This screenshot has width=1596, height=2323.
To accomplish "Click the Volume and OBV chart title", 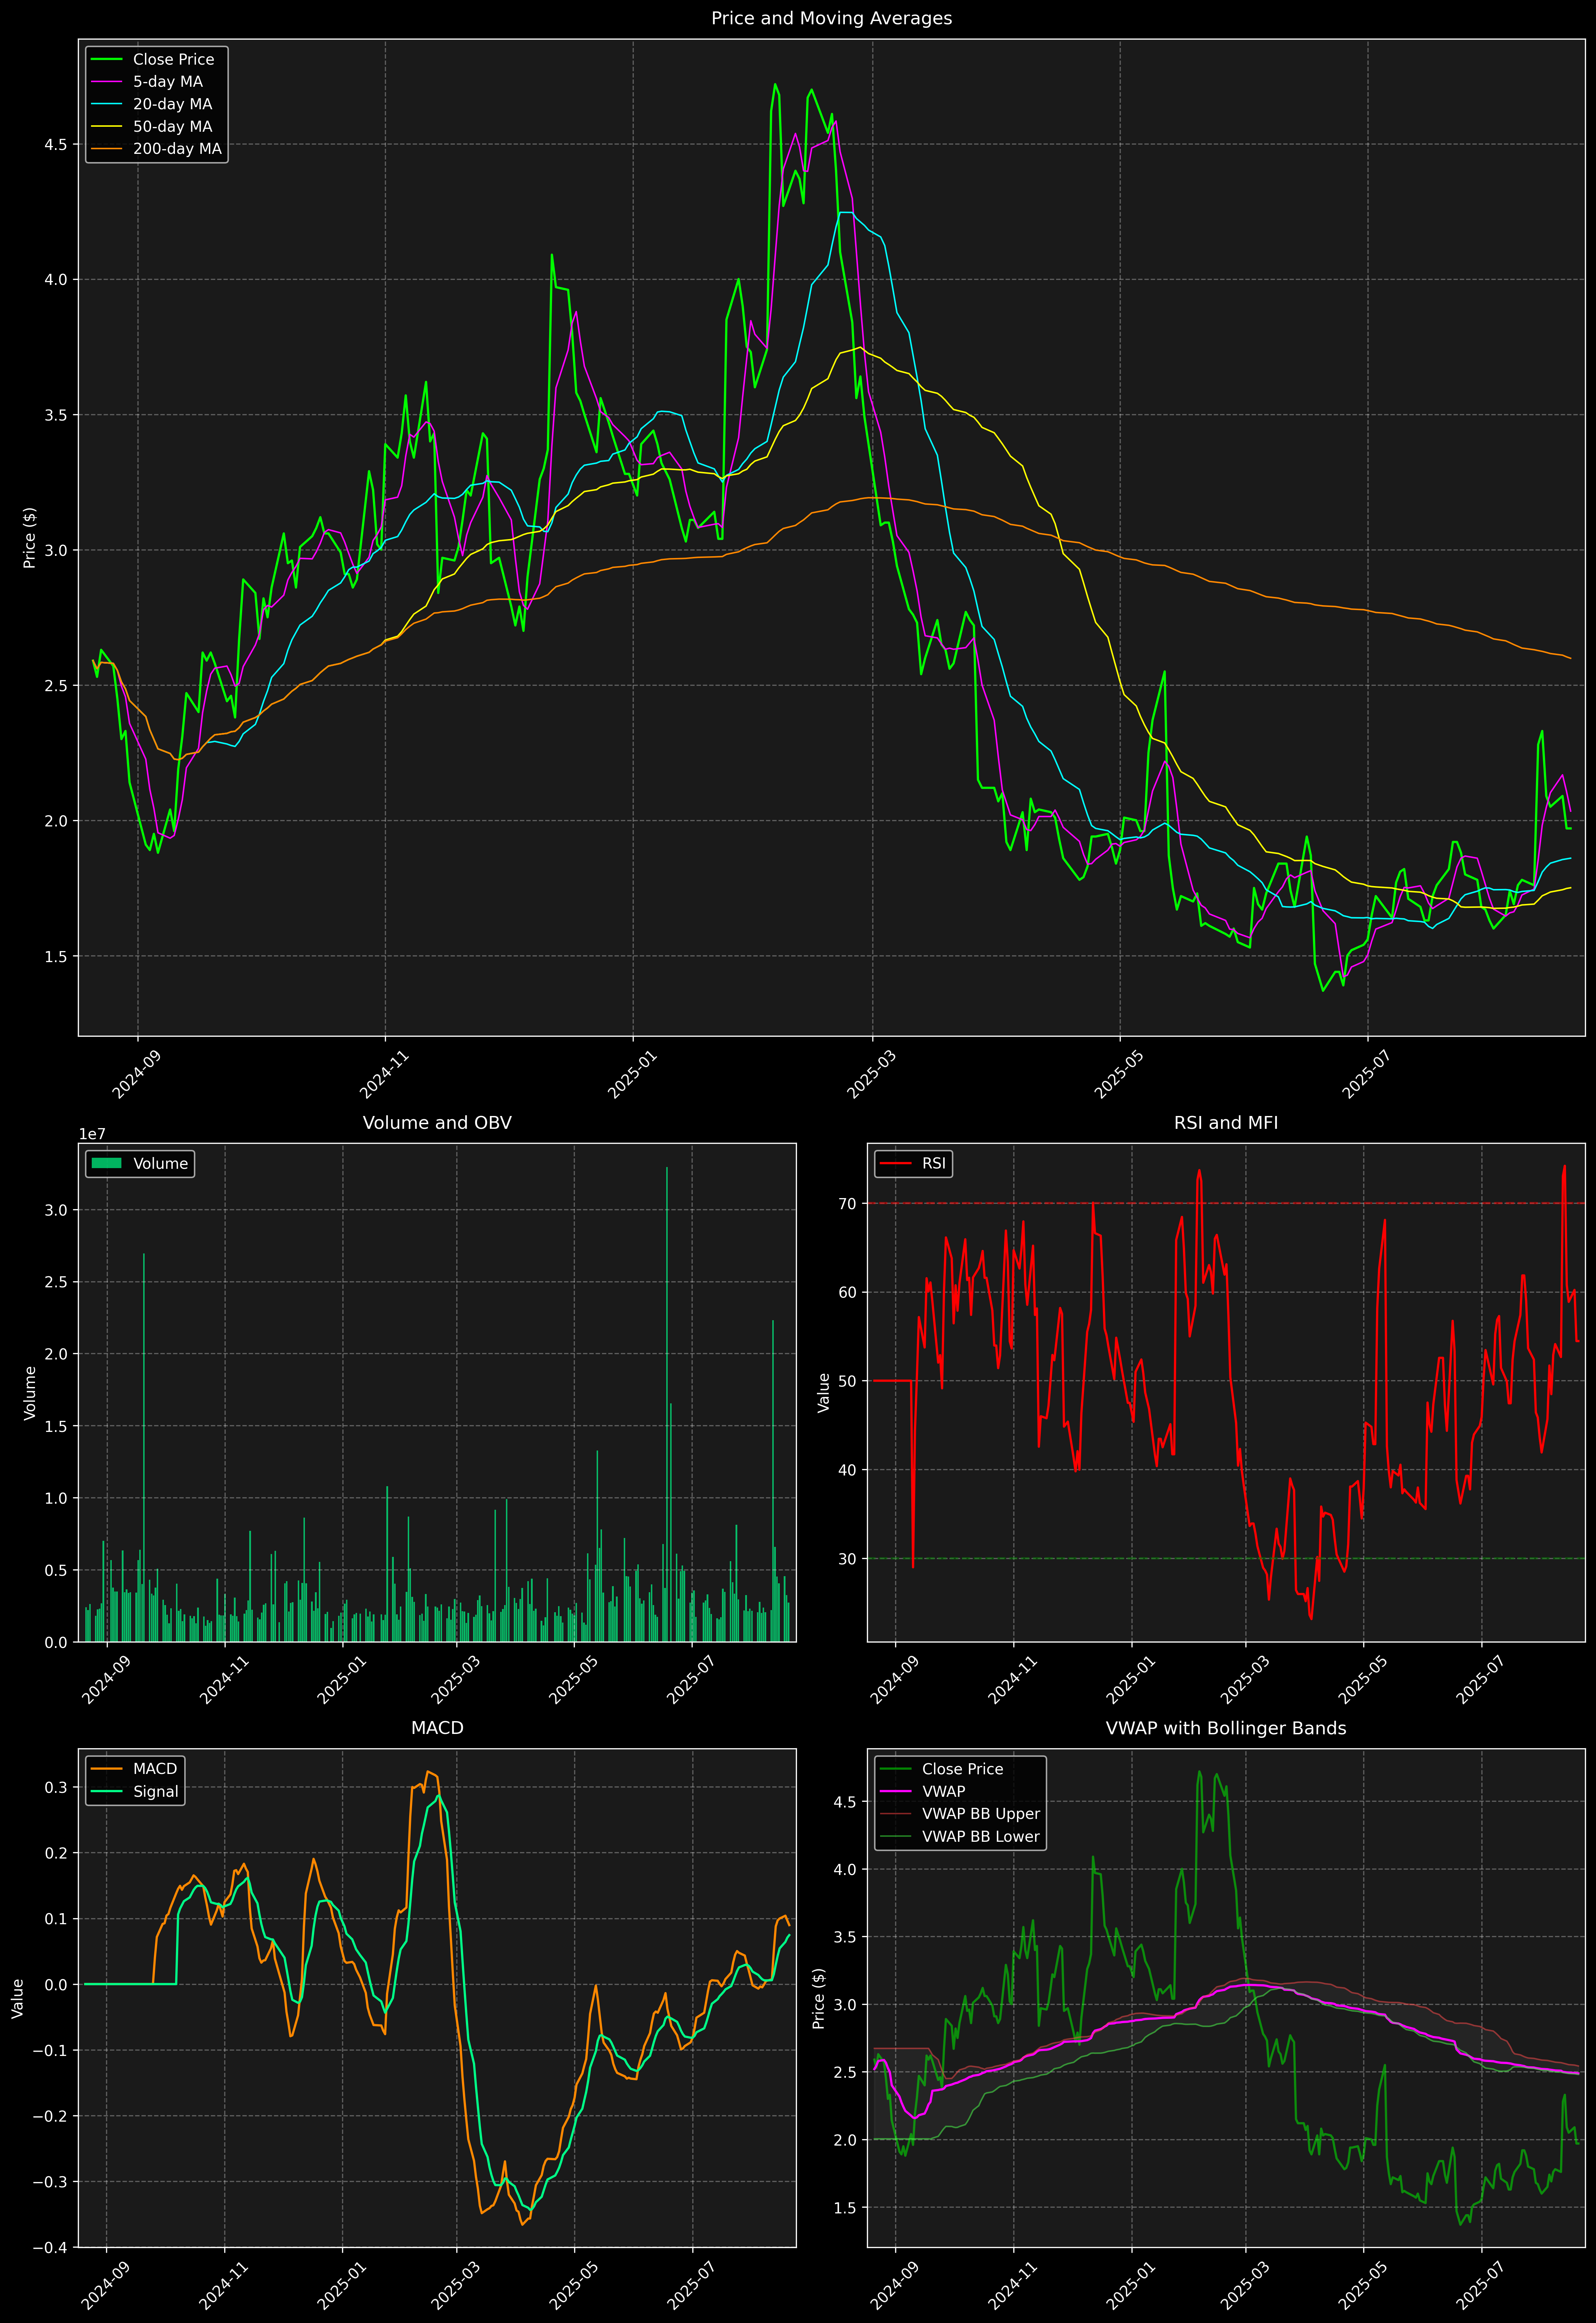I will tap(437, 1122).
